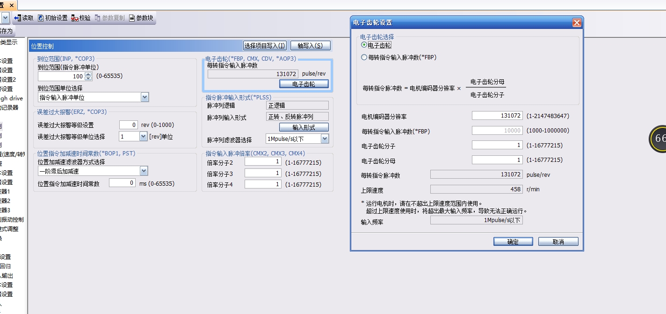Open the 到位范围单位选择 dropdown
Image resolution: width=666 pixels, height=314 pixels.
[x=145, y=97]
